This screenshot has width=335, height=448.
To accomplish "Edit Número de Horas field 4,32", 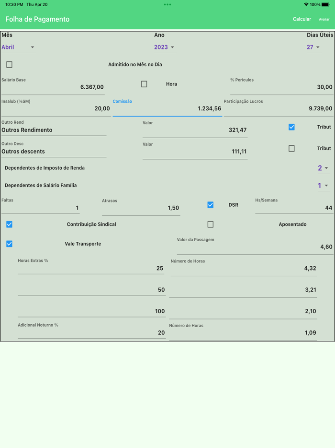I will pos(244,268).
